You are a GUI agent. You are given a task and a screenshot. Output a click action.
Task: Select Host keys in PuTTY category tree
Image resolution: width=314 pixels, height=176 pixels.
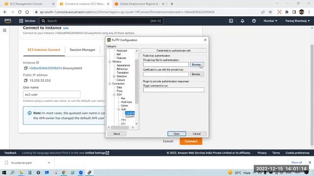[127, 102]
